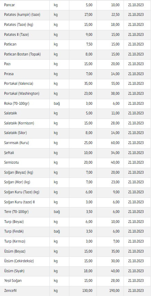Click the 40,00 price in Üzüm (Siyah) row
Viewport: 151px width, 296px height.
pyautogui.click(x=115, y=271)
